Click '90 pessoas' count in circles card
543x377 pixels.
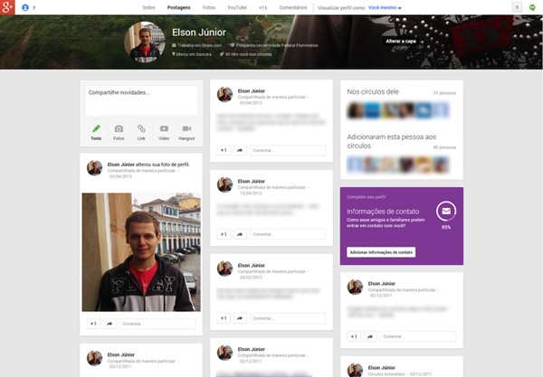[444, 147]
